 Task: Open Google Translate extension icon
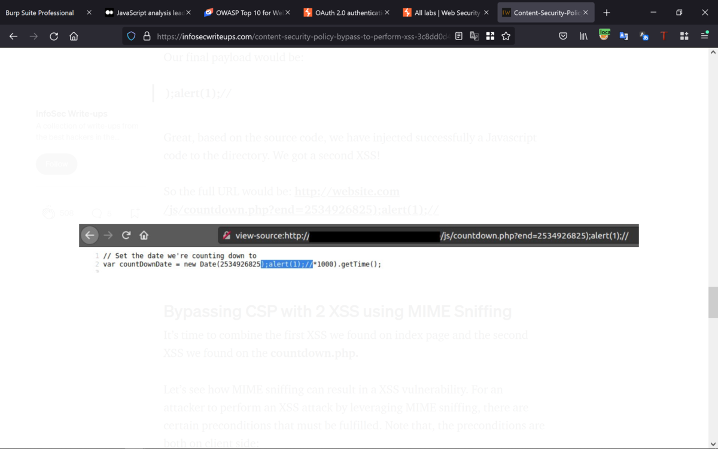623,36
